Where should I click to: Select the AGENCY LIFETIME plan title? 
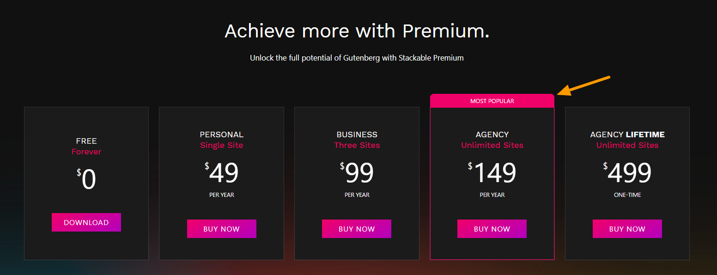627,134
